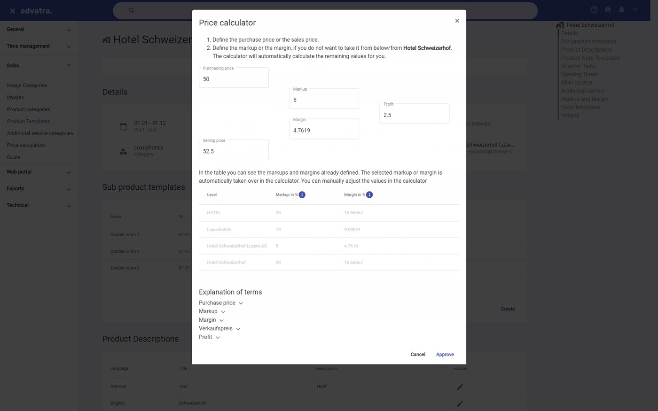
Task: Edit the German product description pencil icon
Action: 460,387
